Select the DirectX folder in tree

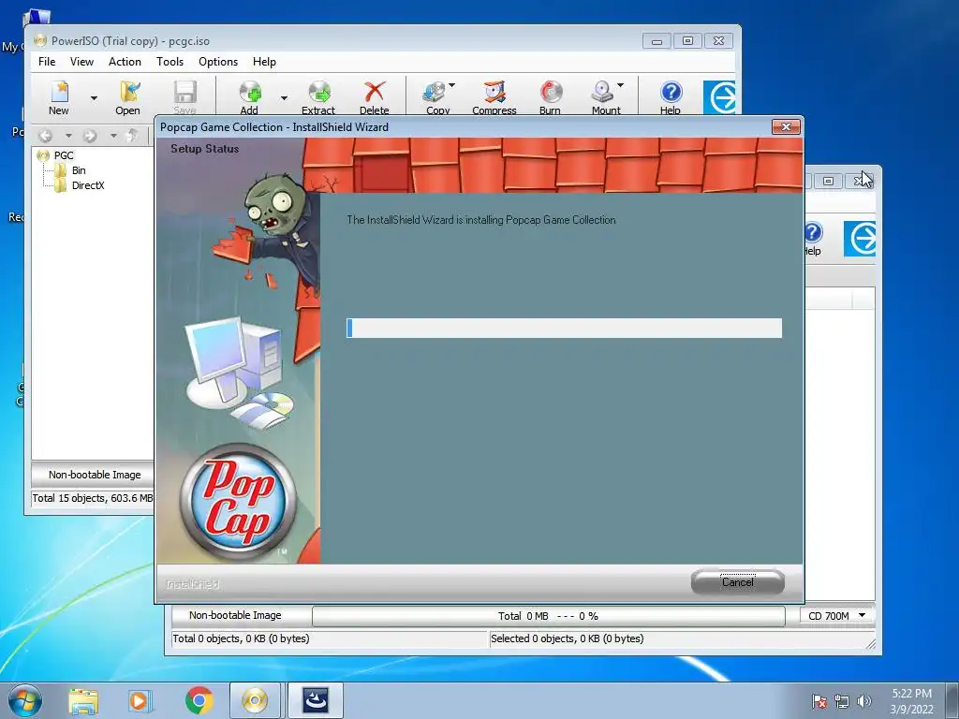click(x=87, y=185)
